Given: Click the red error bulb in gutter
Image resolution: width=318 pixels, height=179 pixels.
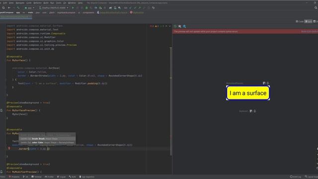Looking at the screenshot, I should (9, 149).
